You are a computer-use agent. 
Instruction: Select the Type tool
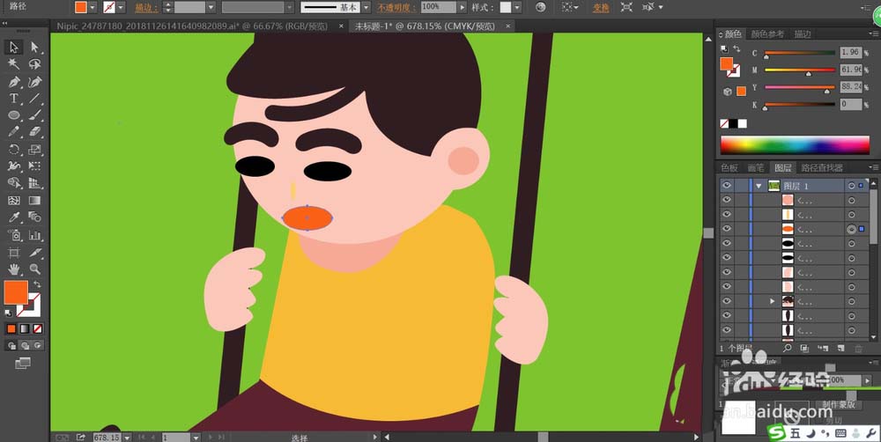14,99
